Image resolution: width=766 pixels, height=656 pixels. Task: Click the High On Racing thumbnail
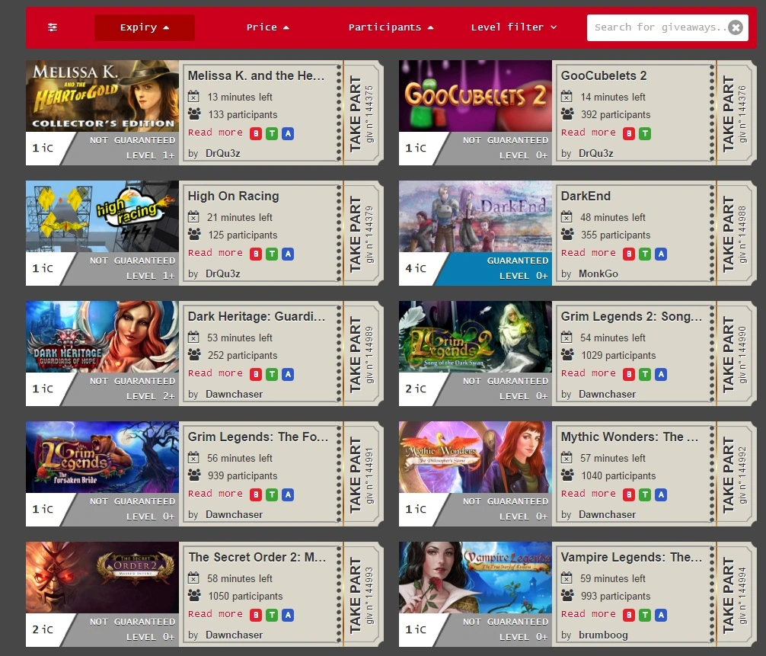102,216
